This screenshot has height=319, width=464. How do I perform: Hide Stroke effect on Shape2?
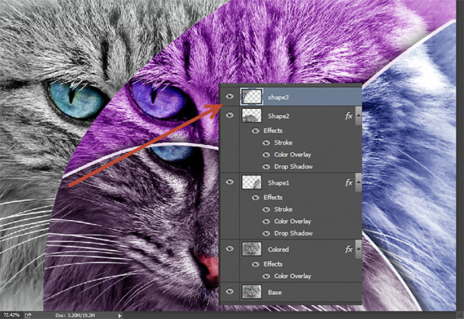[268, 143]
